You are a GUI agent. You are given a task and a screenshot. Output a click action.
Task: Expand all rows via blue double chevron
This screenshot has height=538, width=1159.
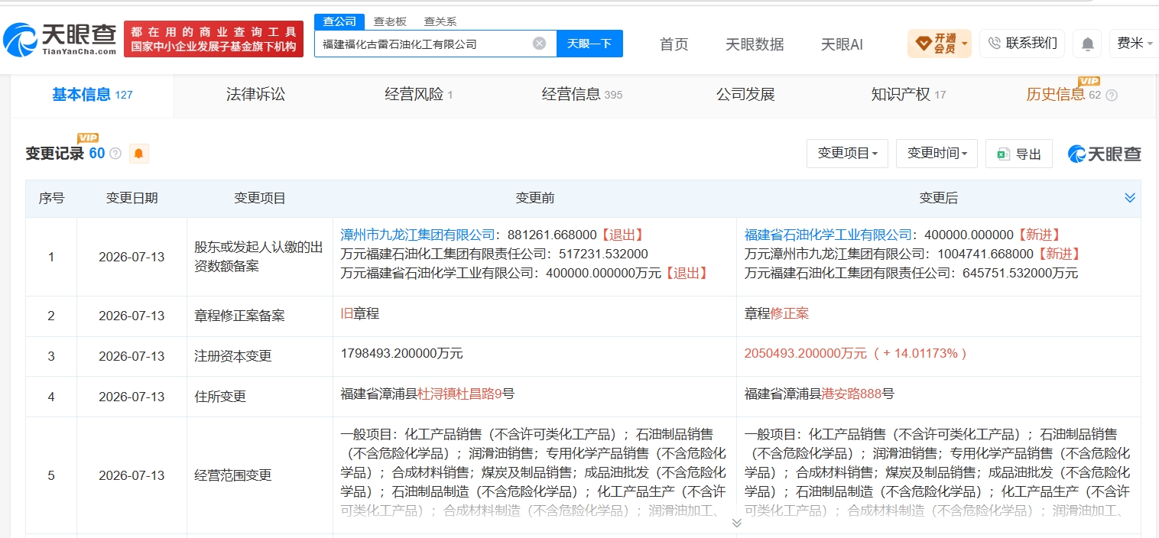click(x=1130, y=198)
